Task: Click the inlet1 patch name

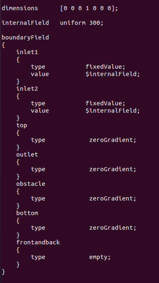Action: (27, 52)
